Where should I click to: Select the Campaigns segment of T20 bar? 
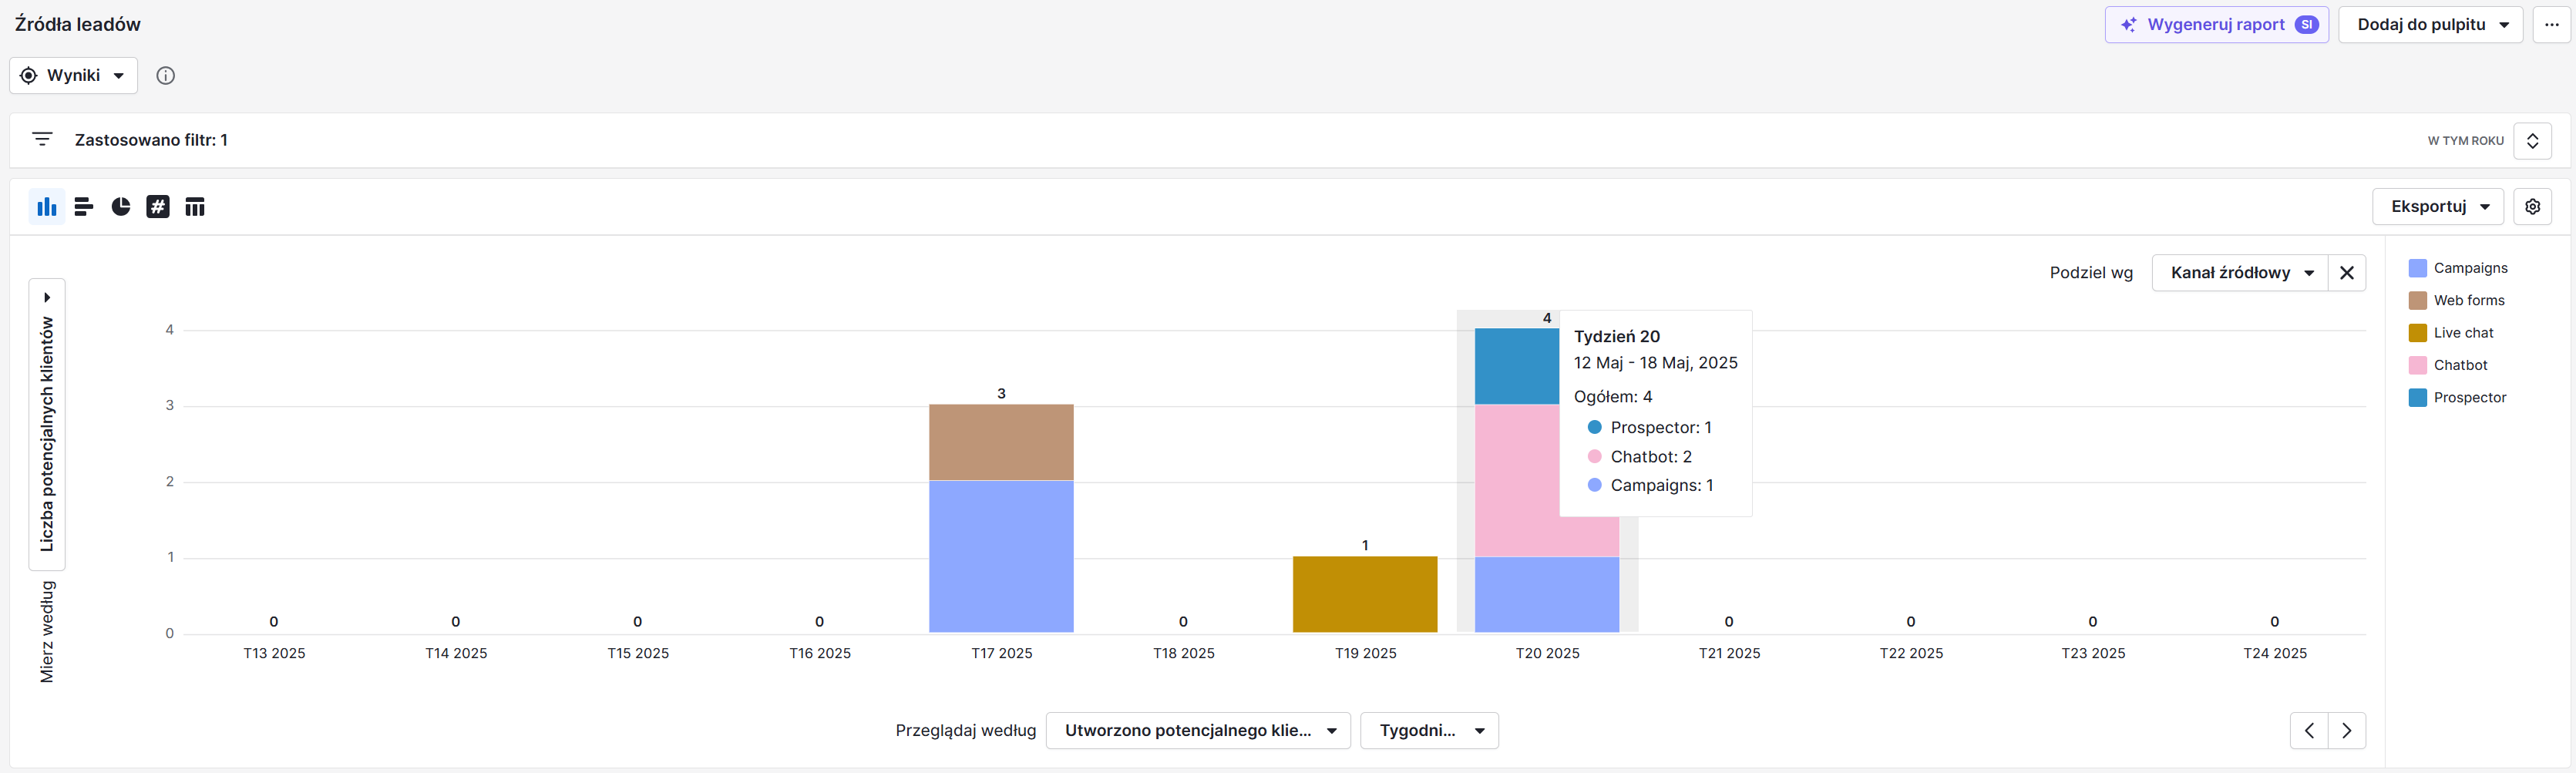[x=1547, y=595]
